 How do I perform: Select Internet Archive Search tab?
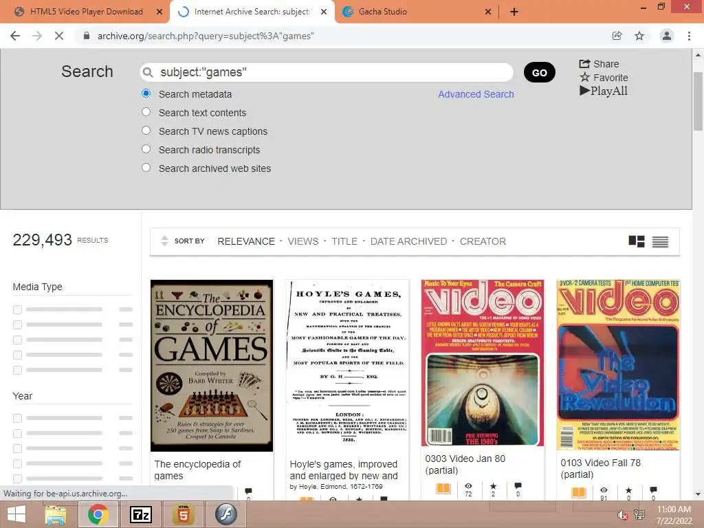tap(252, 12)
